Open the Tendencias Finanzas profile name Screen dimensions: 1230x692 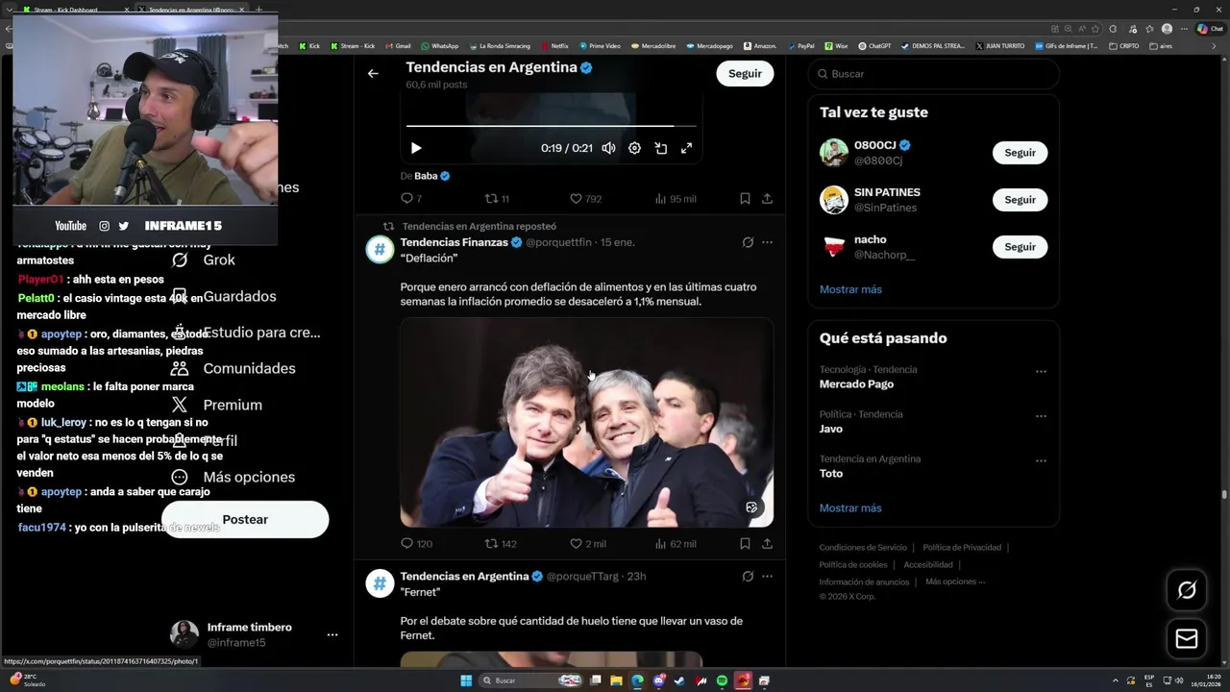(x=454, y=242)
